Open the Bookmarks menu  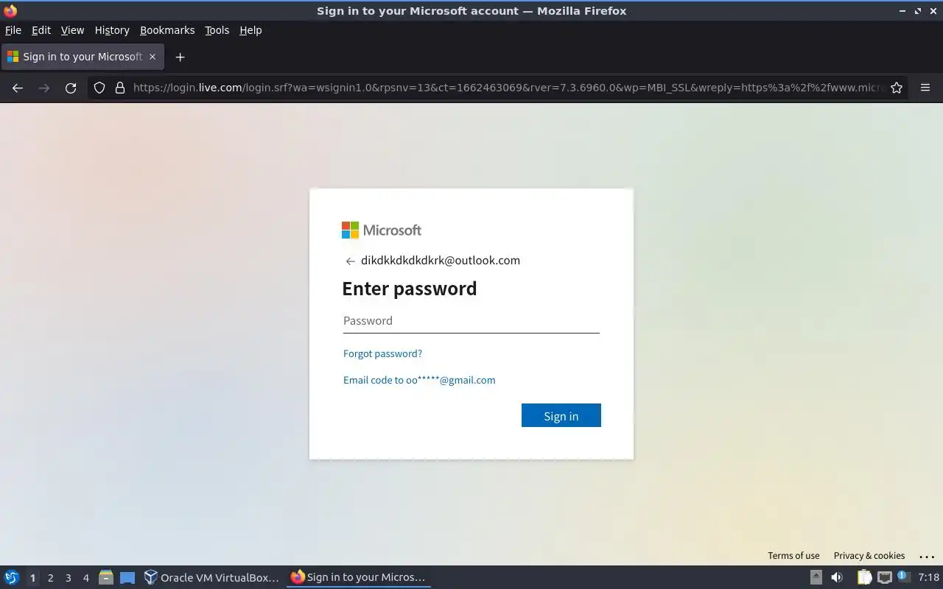click(x=167, y=30)
